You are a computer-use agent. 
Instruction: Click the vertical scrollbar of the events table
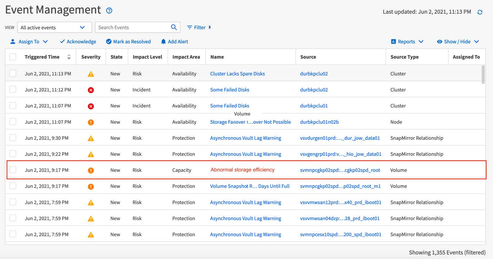pyautogui.click(x=483, y=74)
